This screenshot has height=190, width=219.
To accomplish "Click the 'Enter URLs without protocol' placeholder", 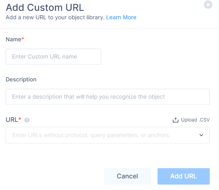I will [90, 135].
